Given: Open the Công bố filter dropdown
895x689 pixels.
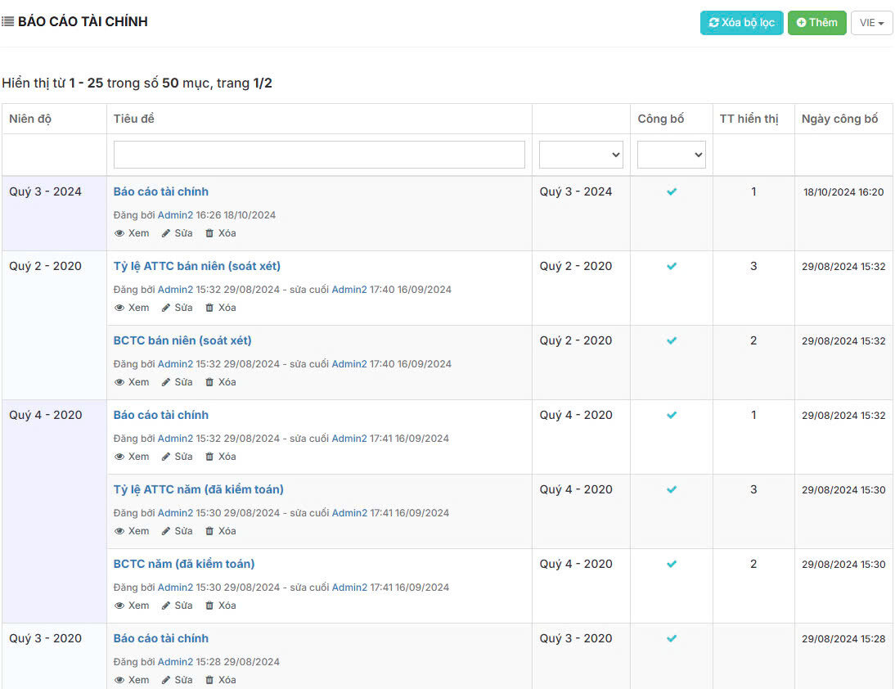Looking at the screenshot, I should pos(671,155).
